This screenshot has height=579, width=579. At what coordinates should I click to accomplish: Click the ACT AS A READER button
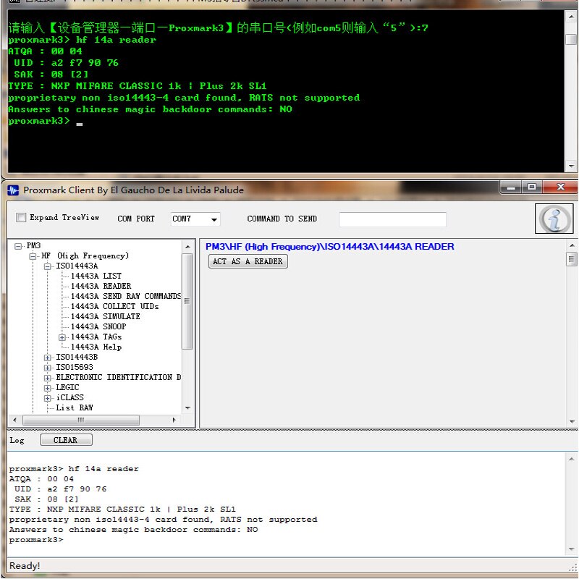point(248,261)
